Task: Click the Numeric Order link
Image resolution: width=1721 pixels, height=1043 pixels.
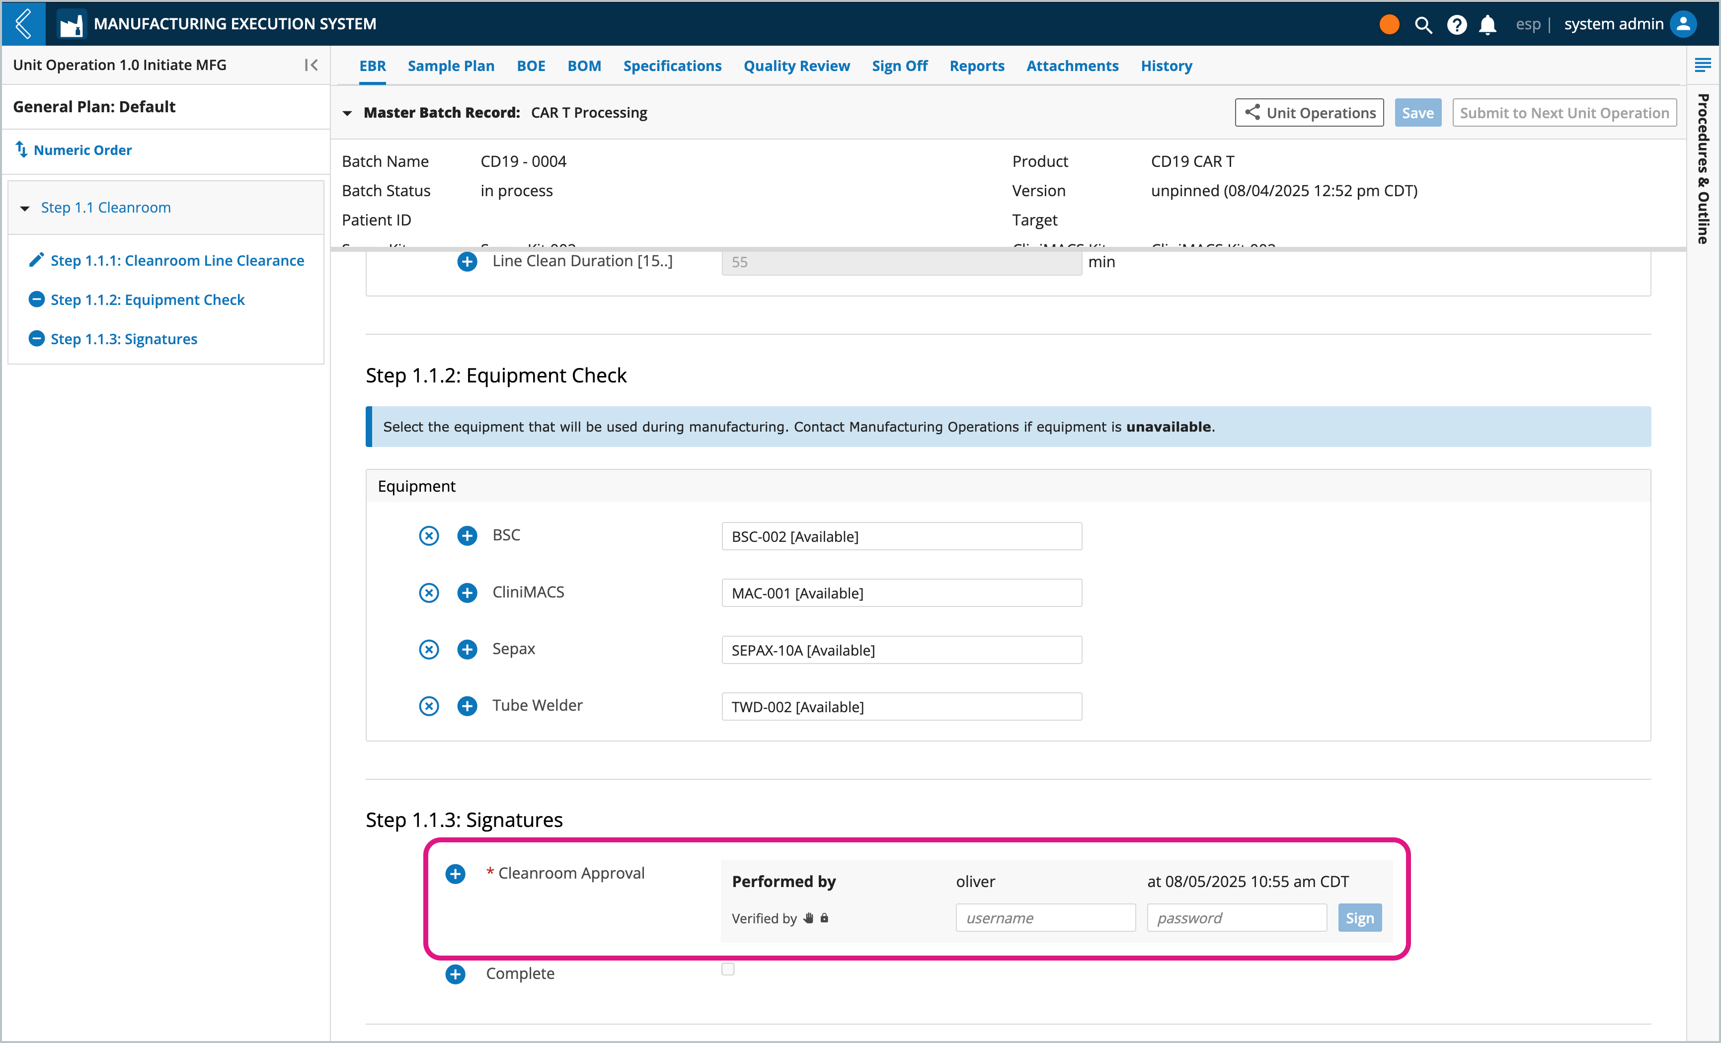Action: [x=82, y=150]
